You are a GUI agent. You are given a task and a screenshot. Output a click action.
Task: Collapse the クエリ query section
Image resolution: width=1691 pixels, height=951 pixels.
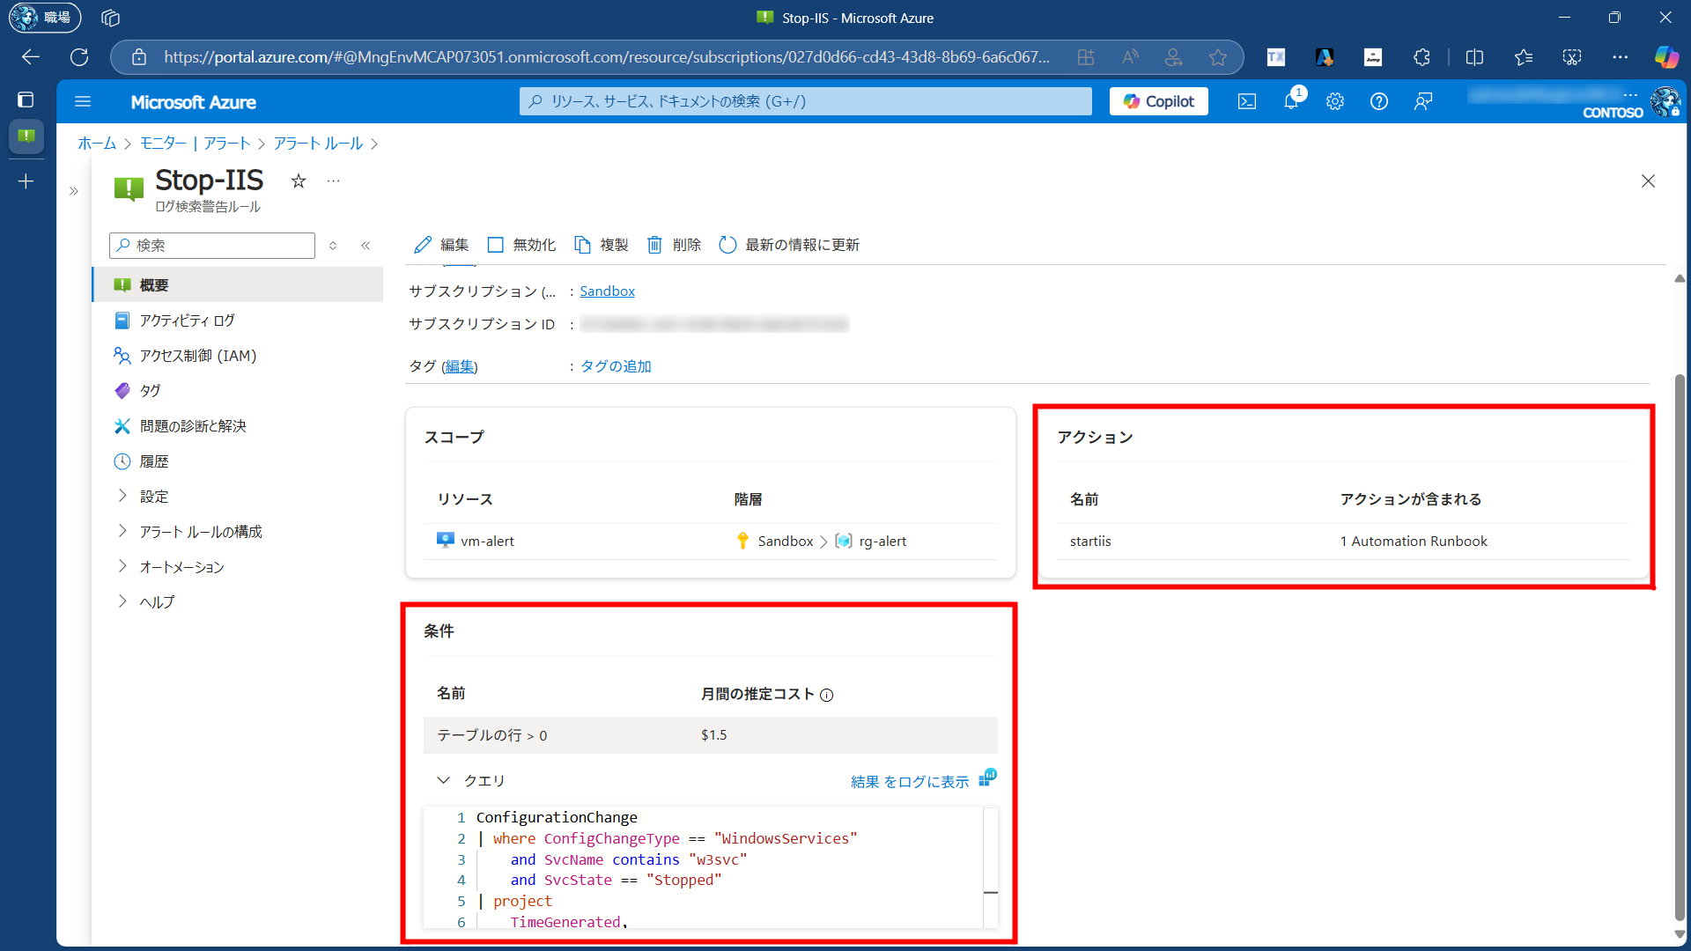443,780
